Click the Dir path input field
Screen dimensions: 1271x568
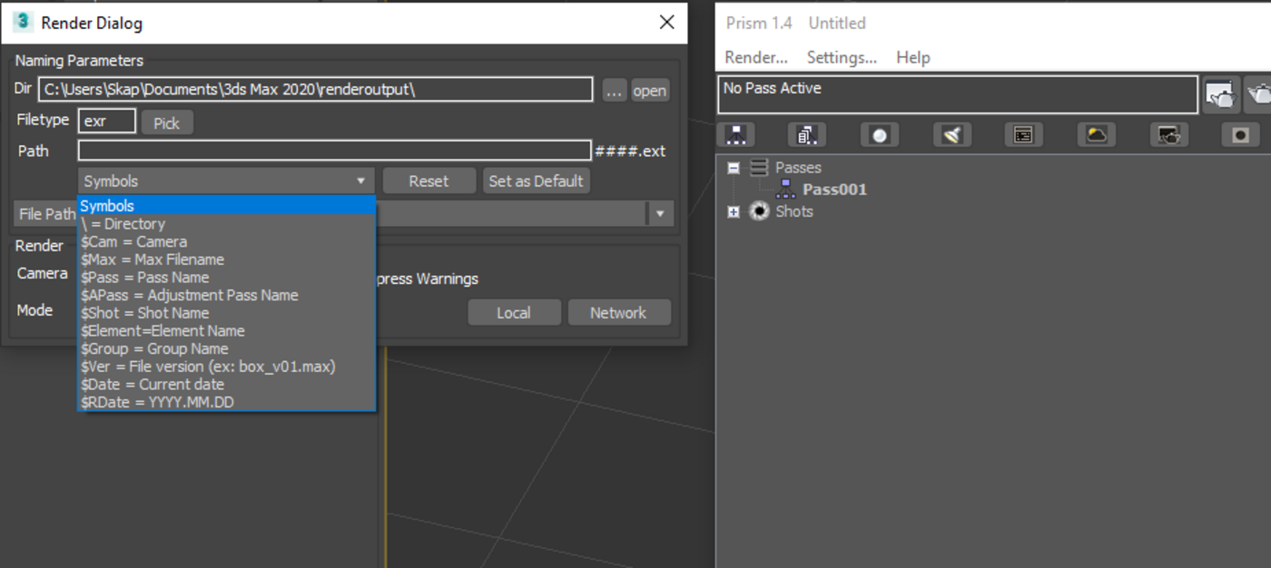coord(316,89)
